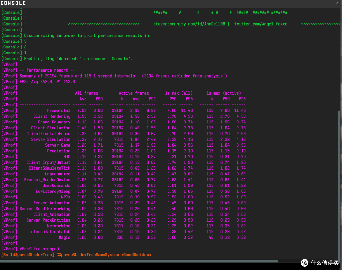Click the Unaccounted row label

[x=58, y=174]
